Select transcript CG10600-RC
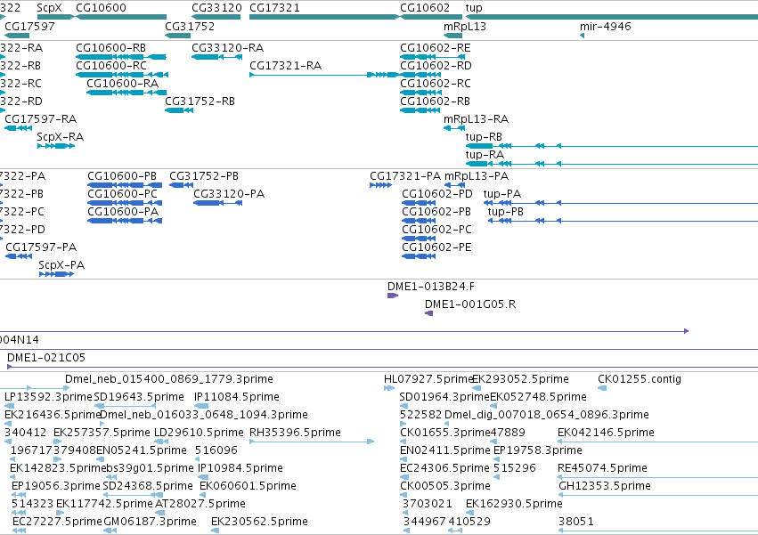This screenshot has height=535, width=758. [111, 66]
